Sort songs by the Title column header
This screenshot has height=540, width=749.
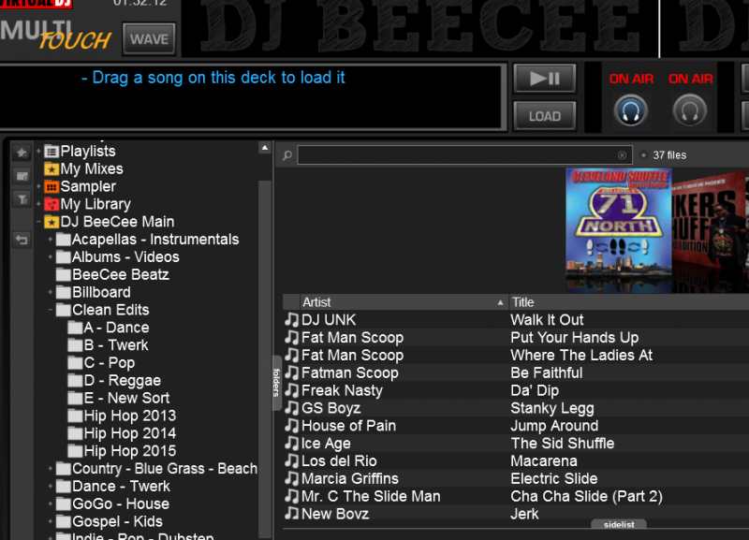(628, 302)
